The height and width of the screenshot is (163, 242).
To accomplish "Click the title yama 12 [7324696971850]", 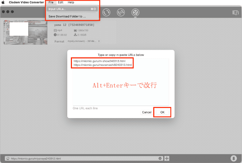I will 74,25.
